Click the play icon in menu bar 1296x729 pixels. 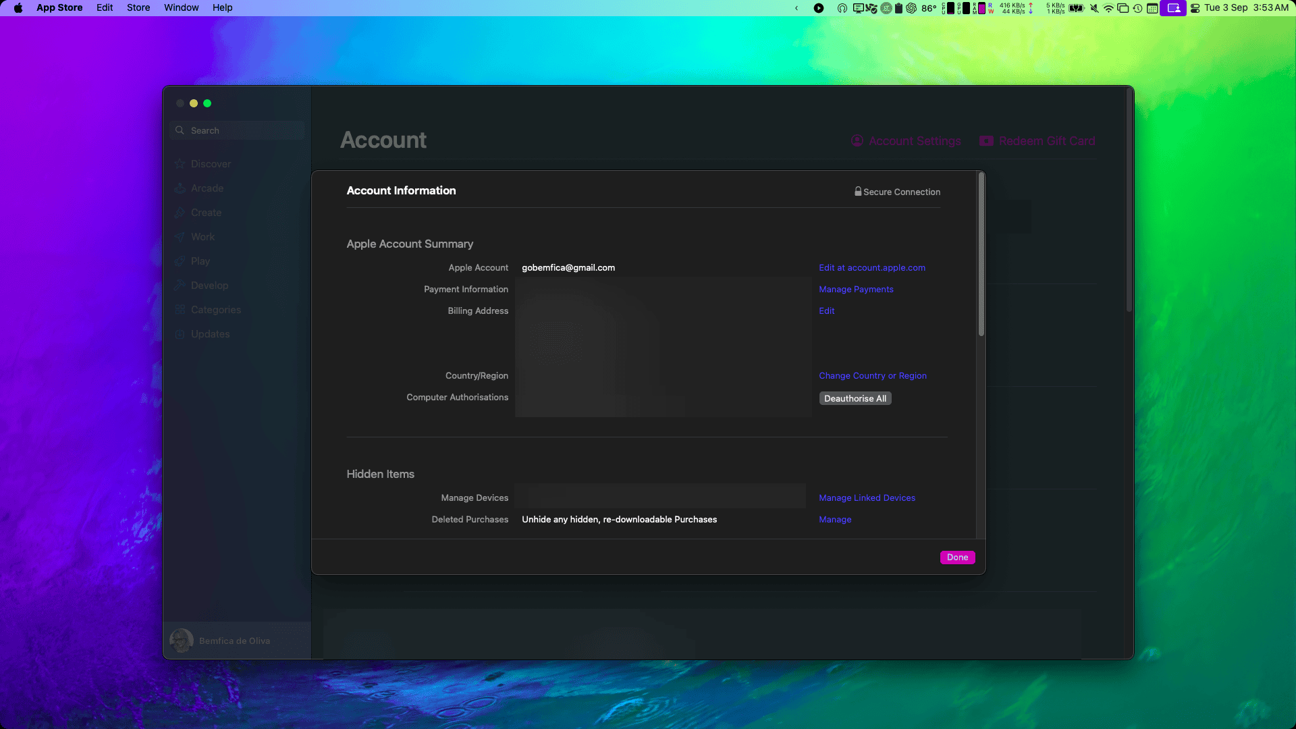coord(818,8)
